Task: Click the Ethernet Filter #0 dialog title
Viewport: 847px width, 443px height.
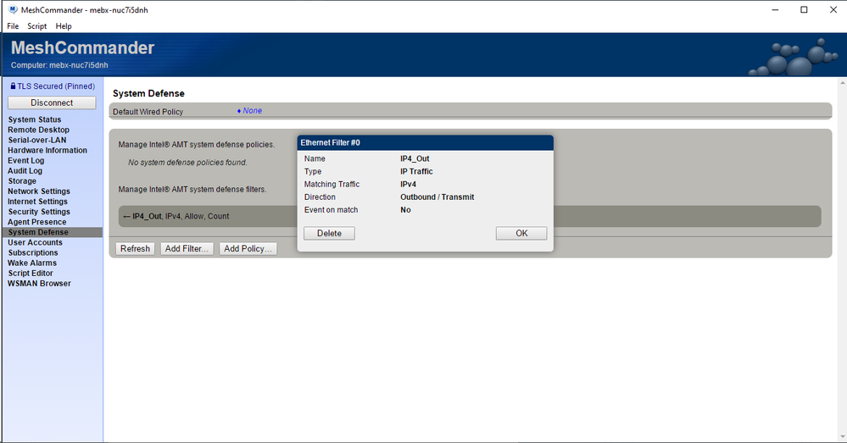Action: pos(330,143)
